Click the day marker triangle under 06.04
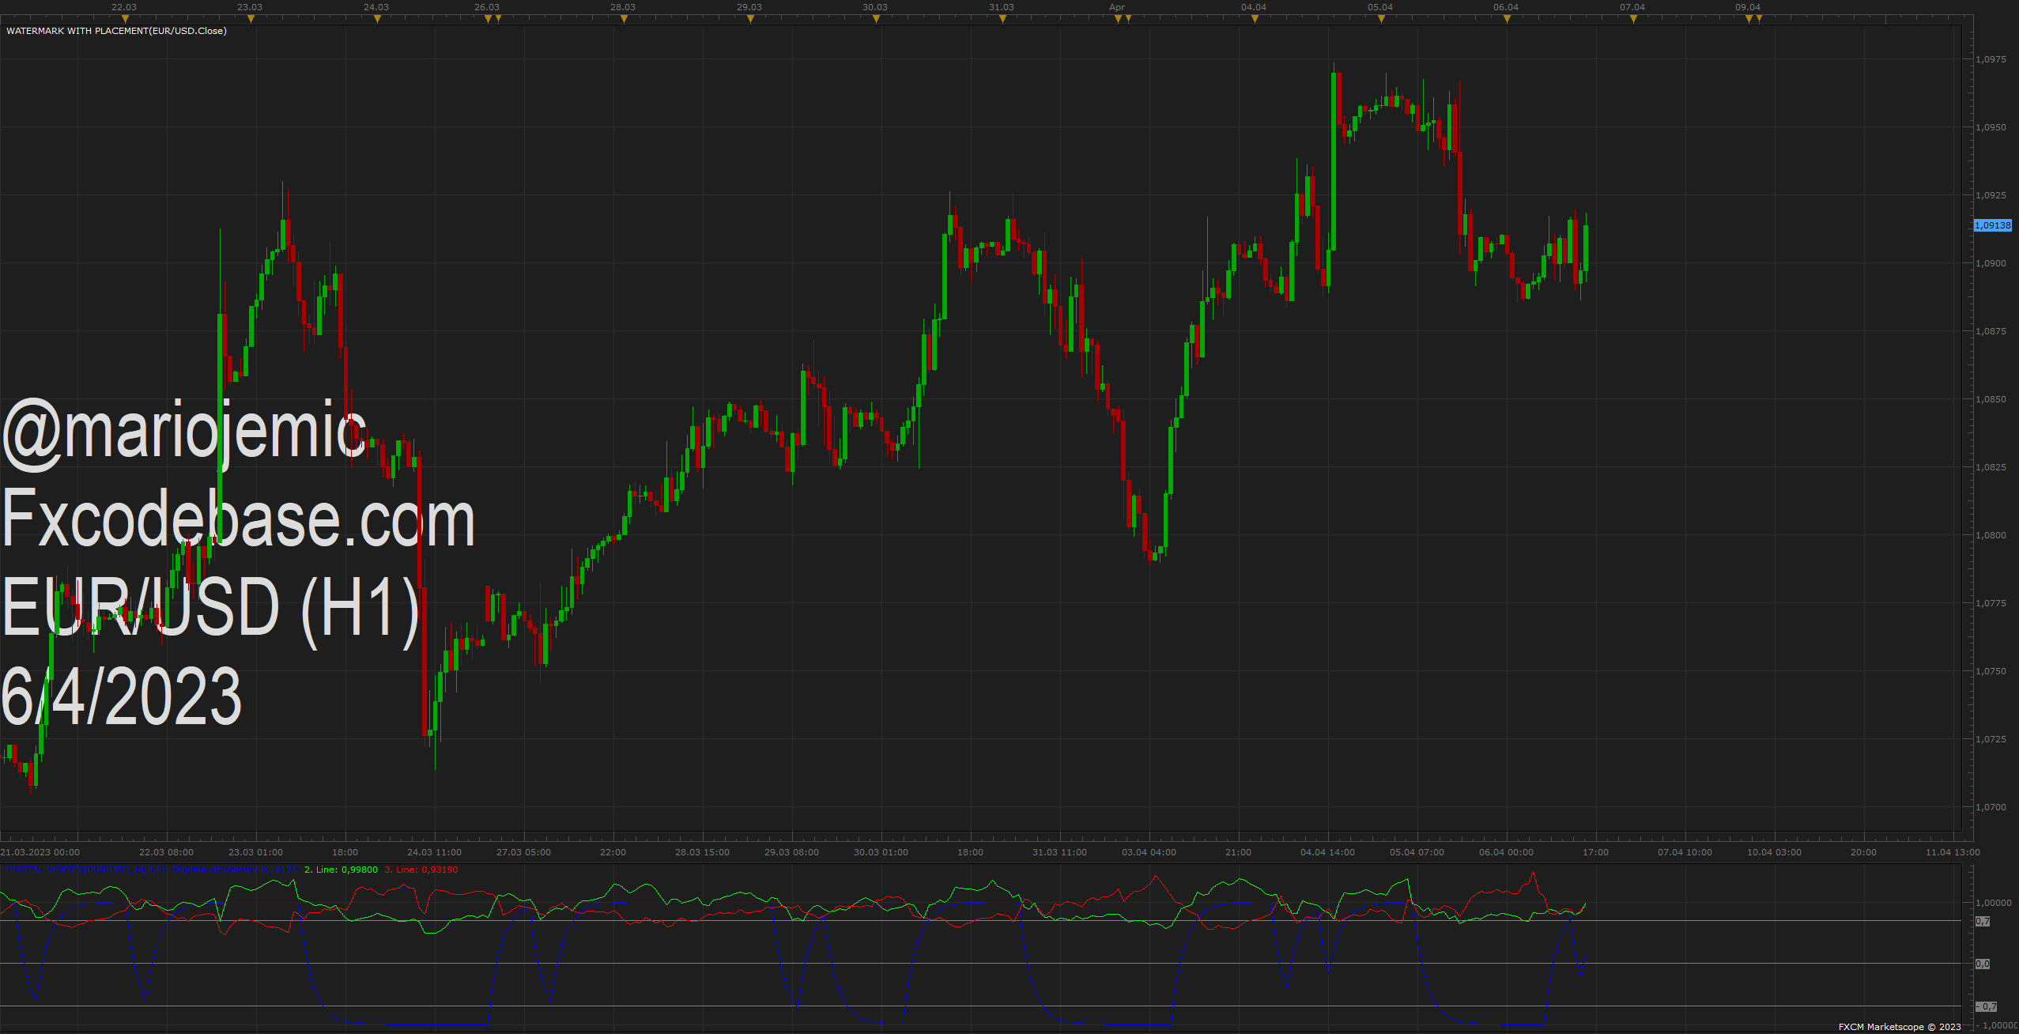 pyautogui.click(x=1507, y=19)
